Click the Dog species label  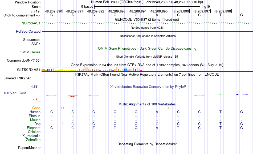pos(37,124)
